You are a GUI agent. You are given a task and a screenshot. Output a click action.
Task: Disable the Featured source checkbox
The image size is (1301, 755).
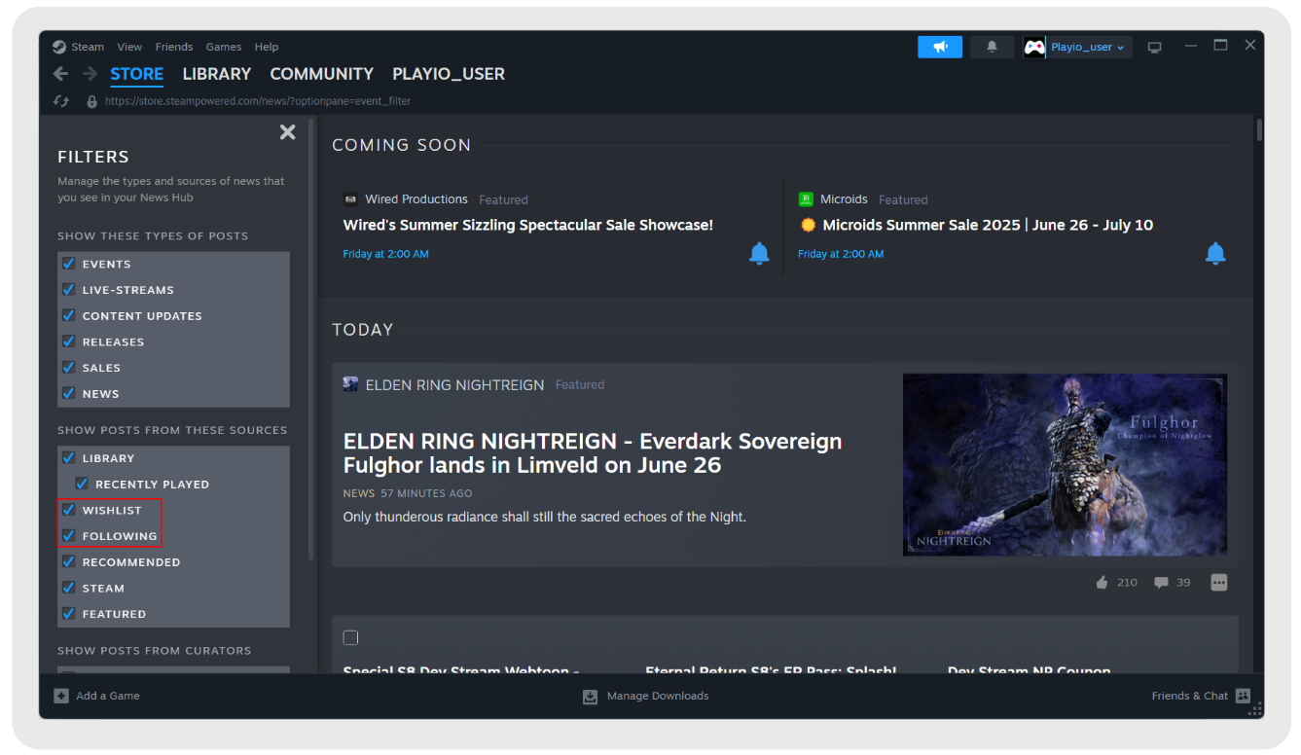coord(68,614)
